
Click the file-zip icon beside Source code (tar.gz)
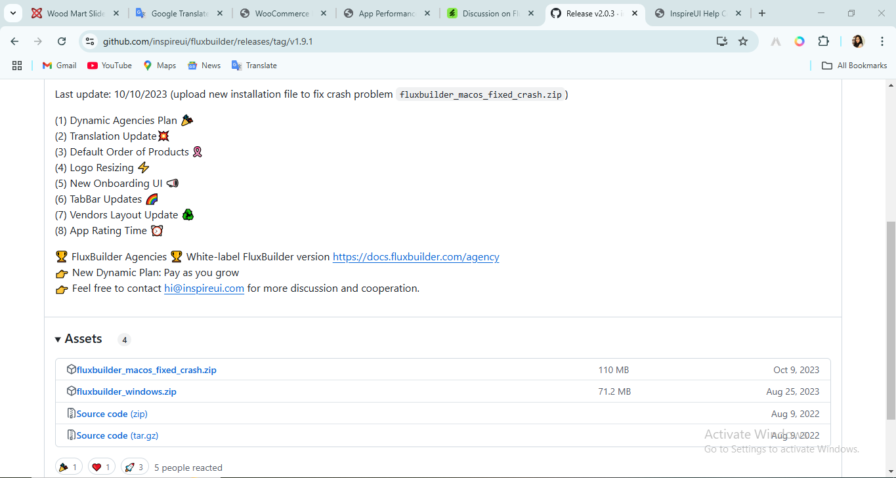pyautogui.click(x=72, y=435)
